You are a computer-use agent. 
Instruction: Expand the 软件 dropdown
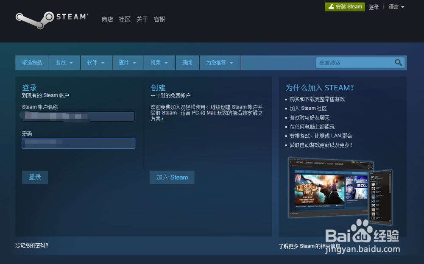tap(96, 63)
